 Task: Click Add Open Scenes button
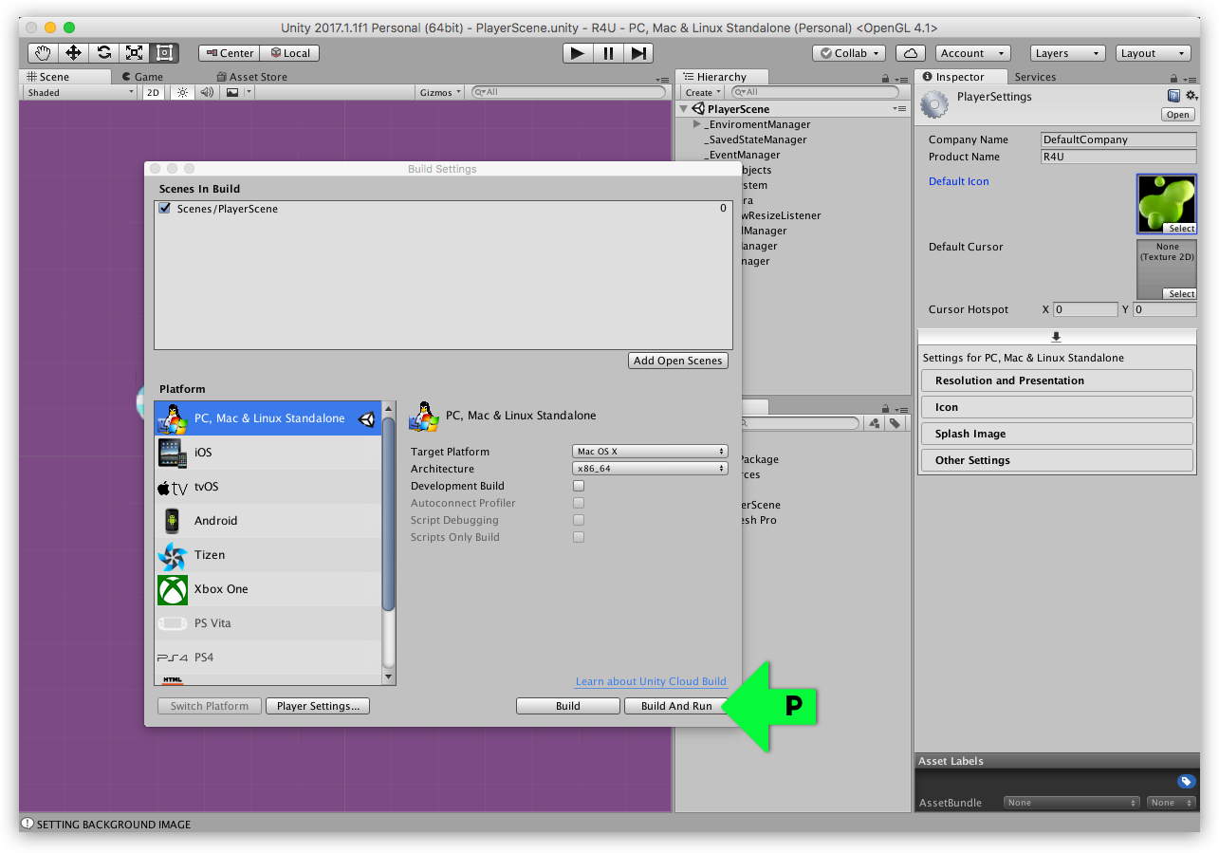point(678,361)
